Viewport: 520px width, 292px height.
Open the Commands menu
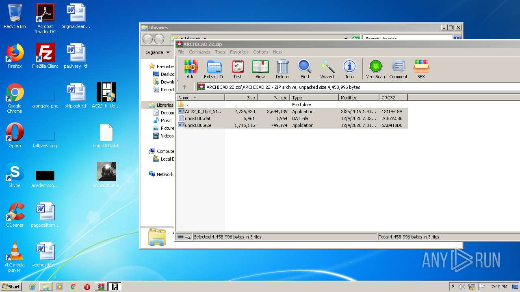(x=199, y=52)
